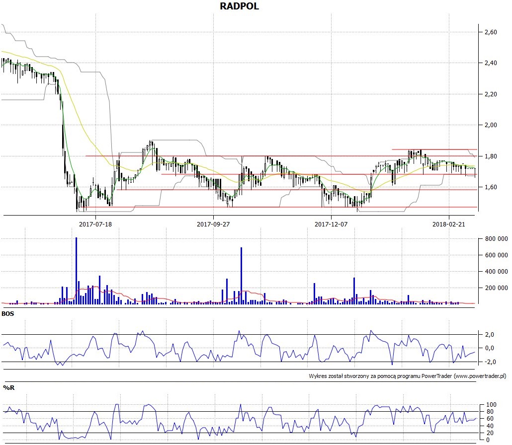
Task: Click the %R indicator label
Action: 9,387
